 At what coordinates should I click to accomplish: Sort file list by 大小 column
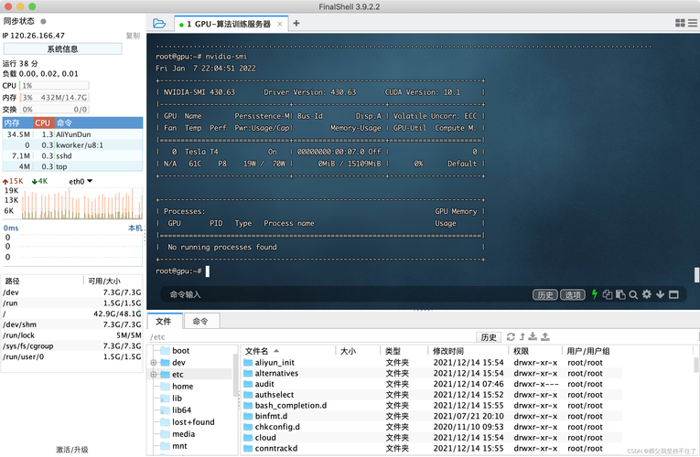pyautogui.click(x=358, y=351)
